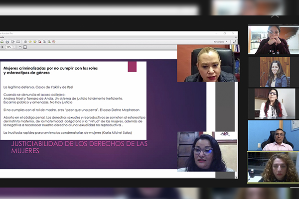Select the gallery tile with the wooden background

tap(275, 72)
